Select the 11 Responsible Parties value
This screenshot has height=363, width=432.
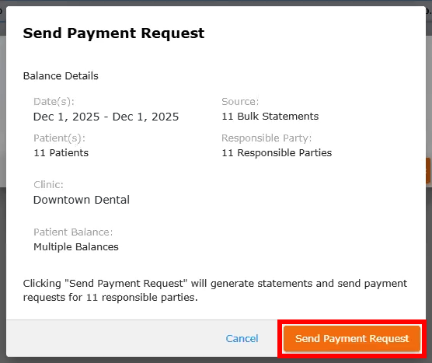point(277,152)
